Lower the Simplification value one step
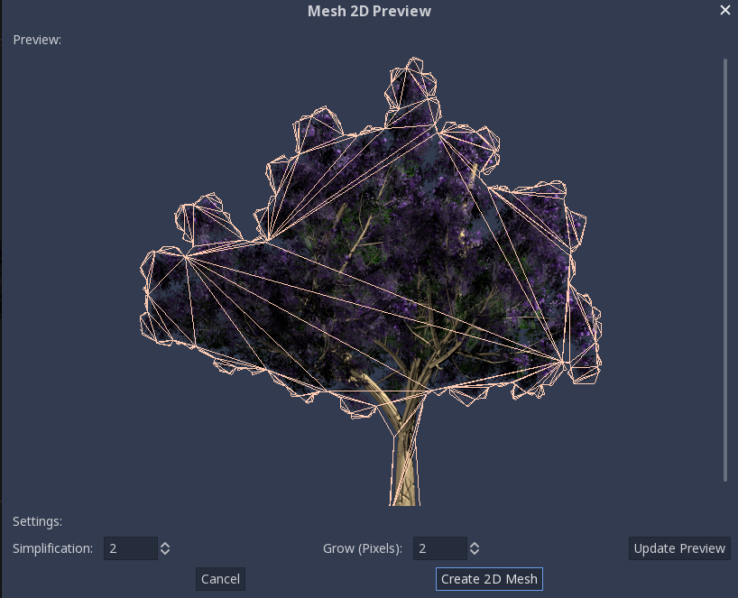The image size is (738, 598). (163, 552)
